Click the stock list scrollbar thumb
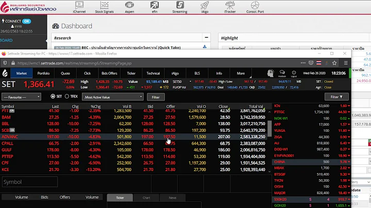This screenshot has width=371, height=208. click(x=269, y=129)
